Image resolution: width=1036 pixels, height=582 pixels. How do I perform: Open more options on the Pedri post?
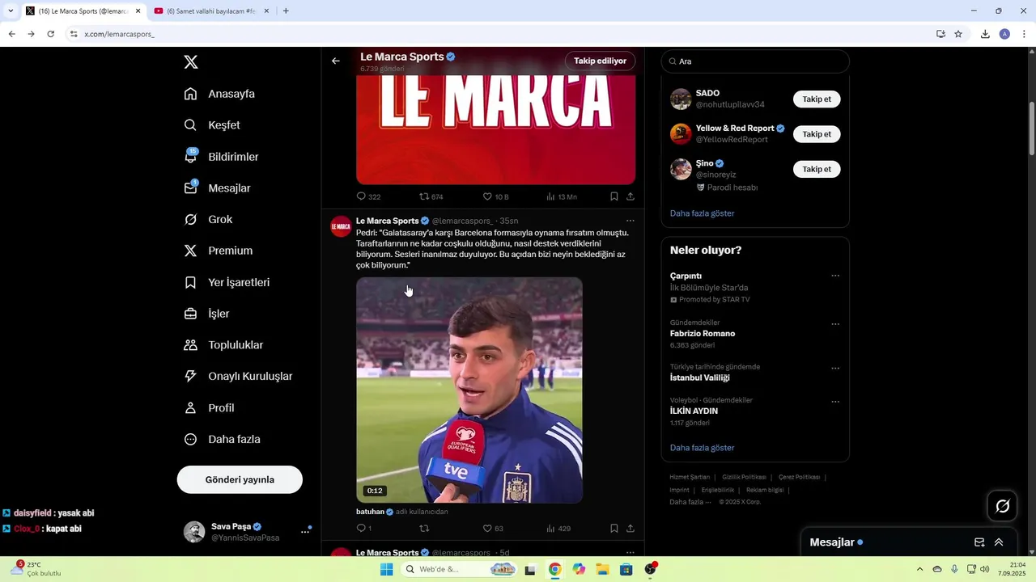[631, 221]
